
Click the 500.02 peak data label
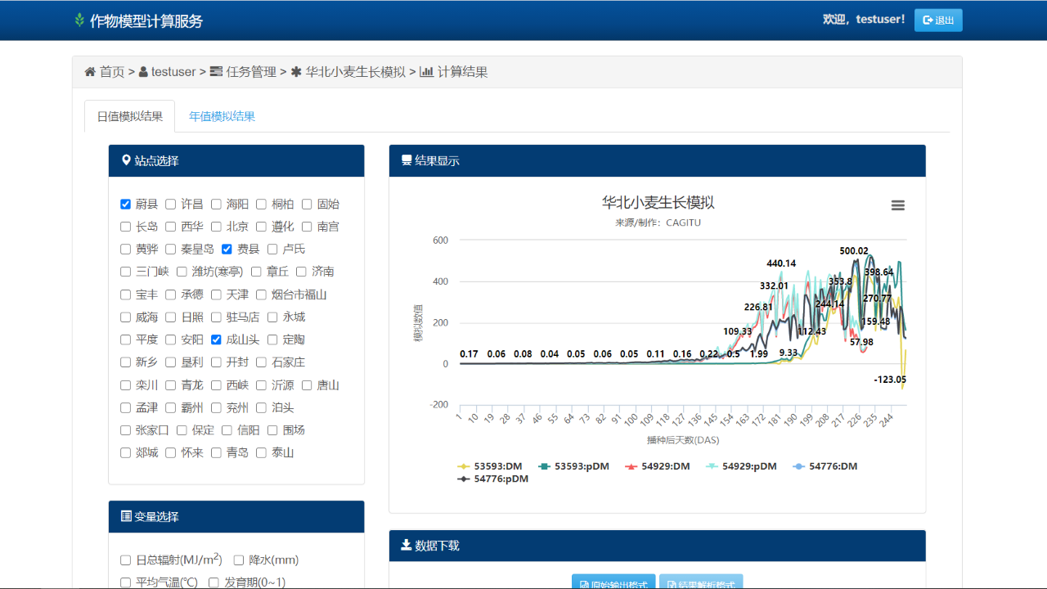pyautogui.click(x=853, y=251)
